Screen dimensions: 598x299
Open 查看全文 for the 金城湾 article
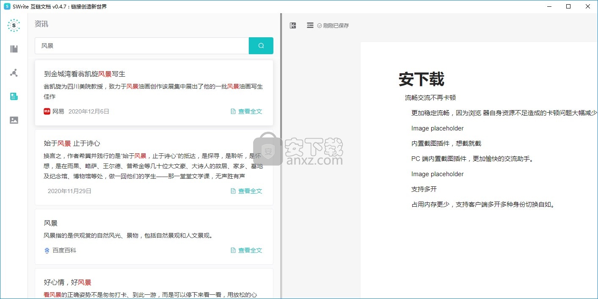coord(246,111)
